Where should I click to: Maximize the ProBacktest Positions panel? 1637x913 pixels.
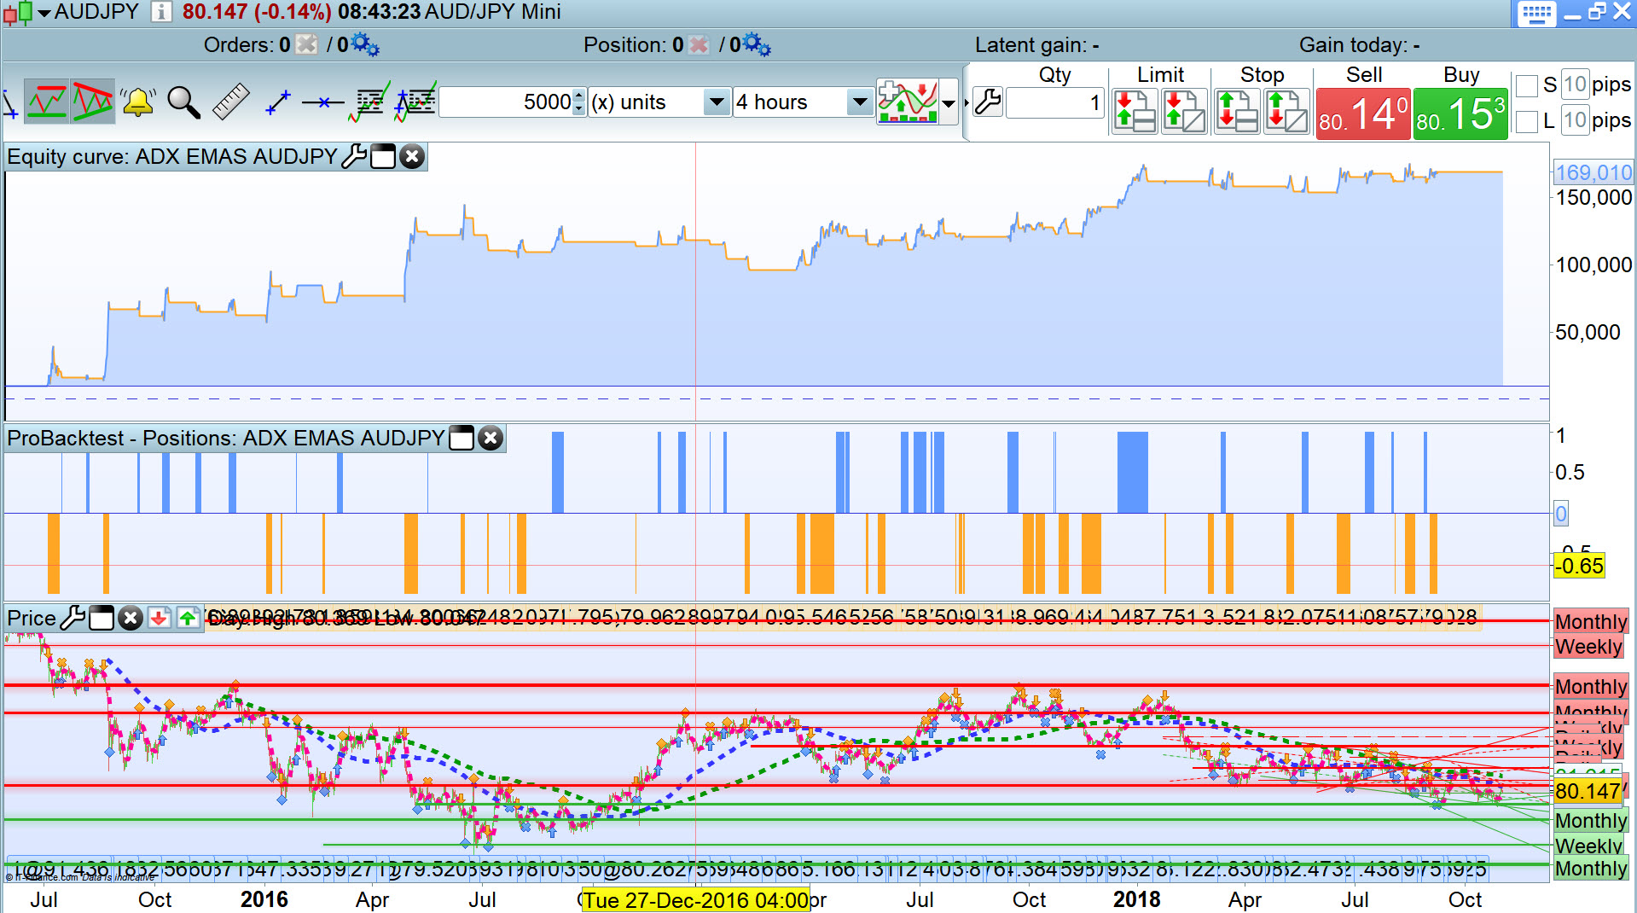[461, 438]
